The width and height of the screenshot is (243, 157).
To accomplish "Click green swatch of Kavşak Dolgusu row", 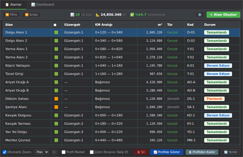I will [56, 115].
